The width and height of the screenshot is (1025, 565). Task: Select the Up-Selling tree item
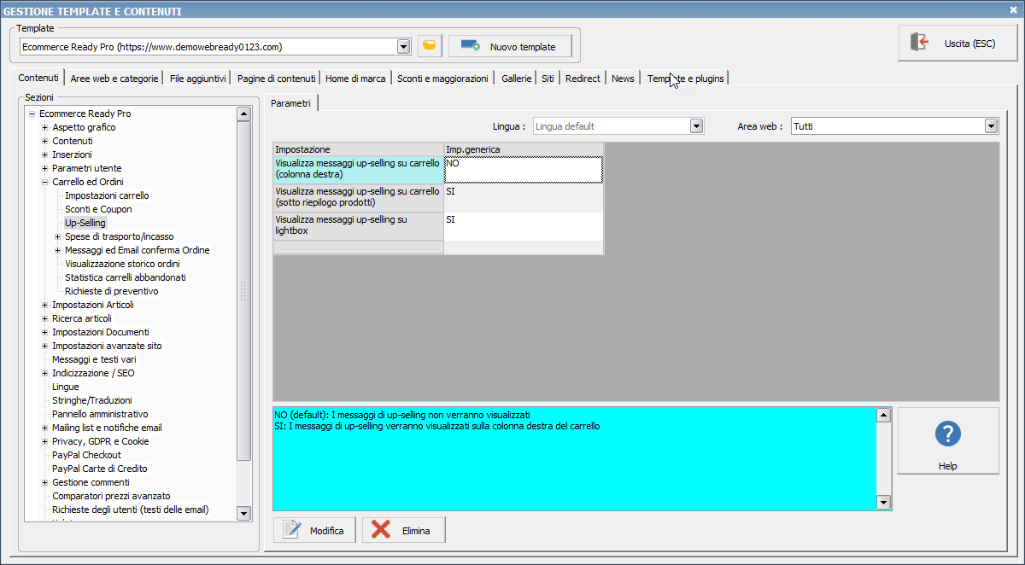pos(85,223)
